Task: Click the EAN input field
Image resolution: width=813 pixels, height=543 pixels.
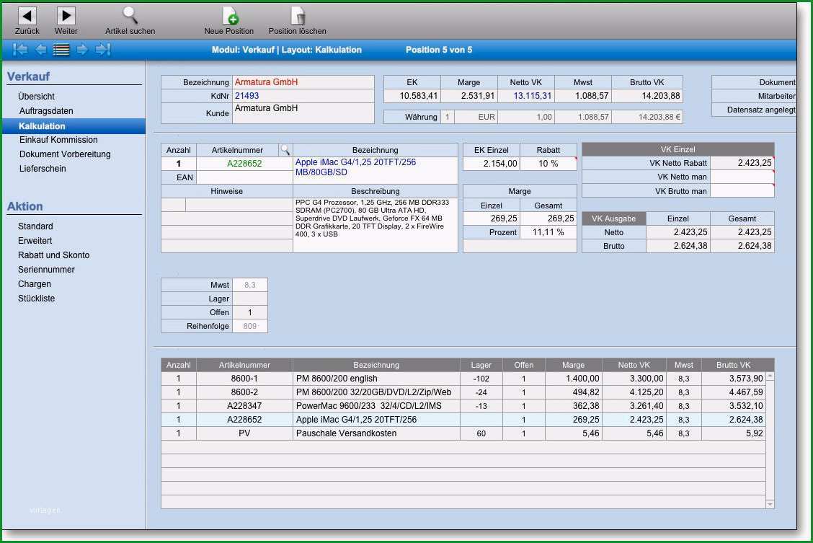Action: (244, 177)
